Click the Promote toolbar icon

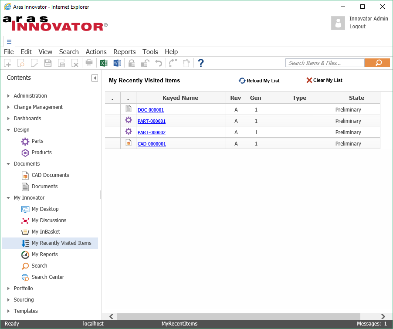click(x=173, y=63)
